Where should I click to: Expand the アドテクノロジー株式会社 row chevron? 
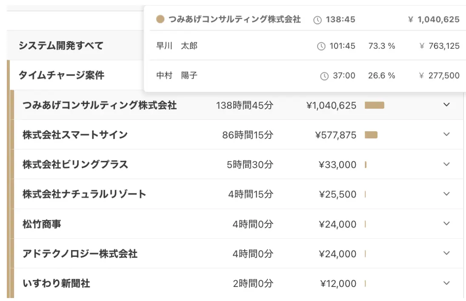(446, 253)
